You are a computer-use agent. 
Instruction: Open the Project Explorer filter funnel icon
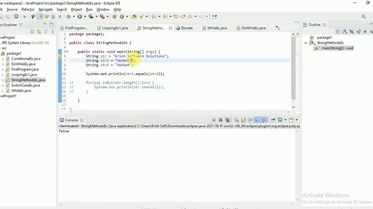point(45,32)
